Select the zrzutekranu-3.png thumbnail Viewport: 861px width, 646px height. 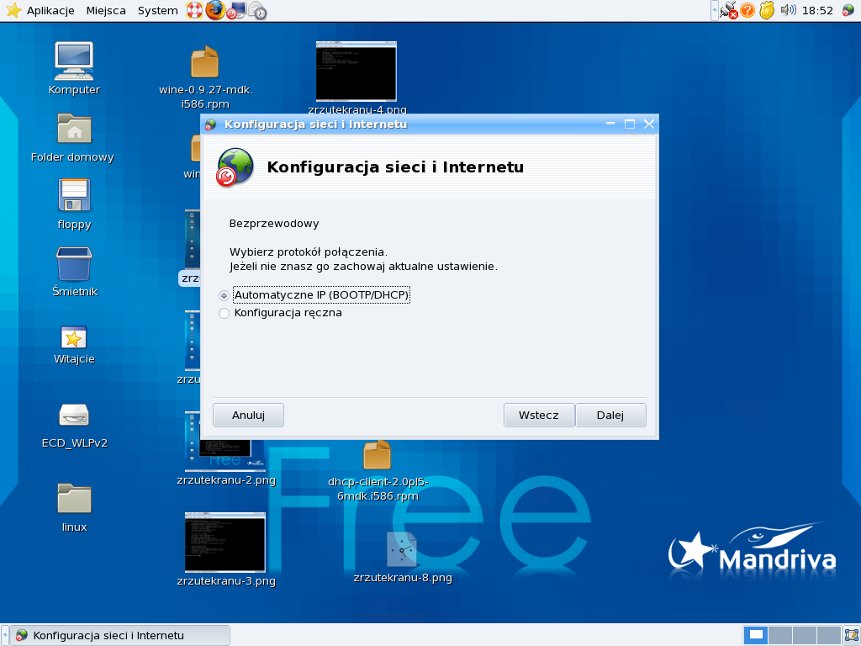(x=225, y=543)
